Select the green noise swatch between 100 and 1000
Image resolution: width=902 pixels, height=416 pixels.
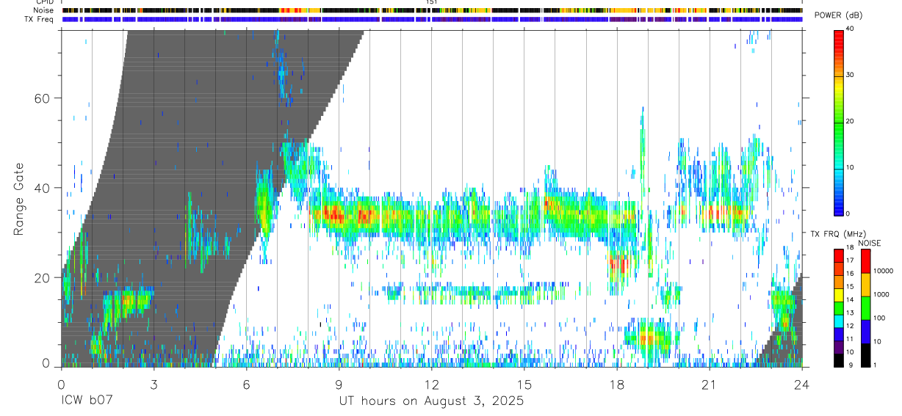pos(865,308)
